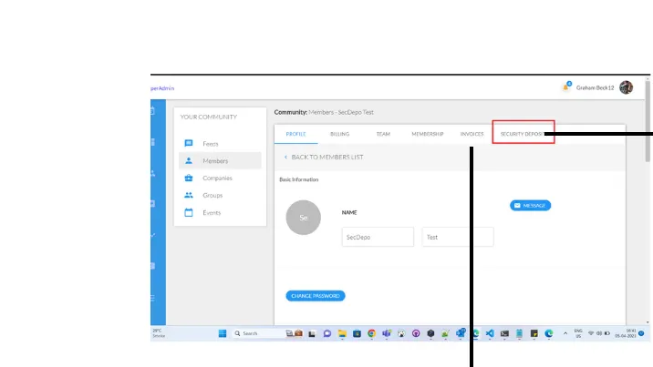Open Google Chrome from taskbar
The image size is (653, 367).
371,333
